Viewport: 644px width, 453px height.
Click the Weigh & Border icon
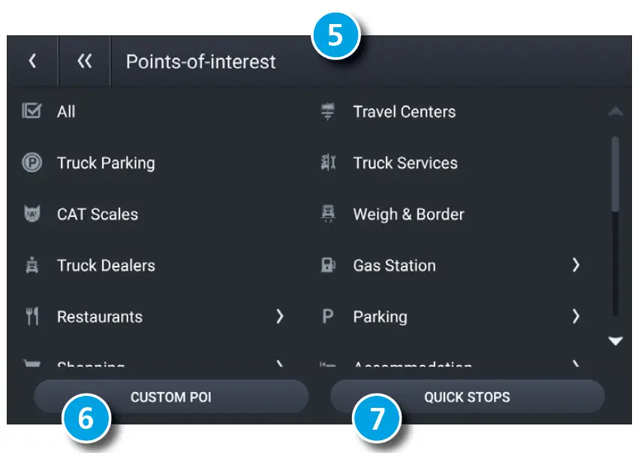coord(327,214)
